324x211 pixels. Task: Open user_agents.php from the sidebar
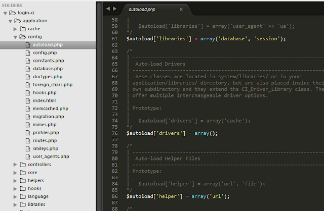[x=51, y=156]
